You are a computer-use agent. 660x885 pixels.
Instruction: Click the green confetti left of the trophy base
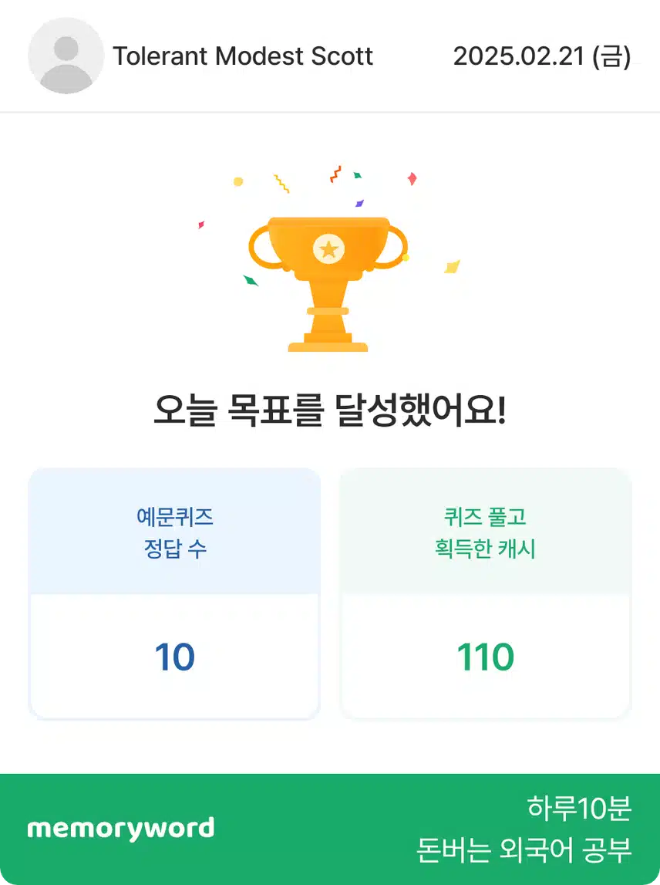[x=251, y=281]
